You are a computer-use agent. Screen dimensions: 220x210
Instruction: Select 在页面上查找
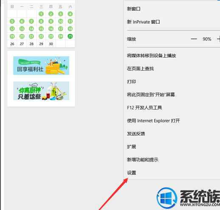[x=172, y=69]
